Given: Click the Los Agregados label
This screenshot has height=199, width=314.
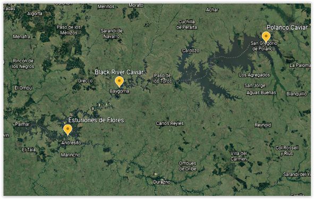Looking at the screenshot, I should [254, 75].
